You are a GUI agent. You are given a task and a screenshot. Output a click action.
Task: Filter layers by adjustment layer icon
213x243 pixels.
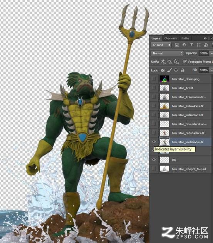coord(184,45)
